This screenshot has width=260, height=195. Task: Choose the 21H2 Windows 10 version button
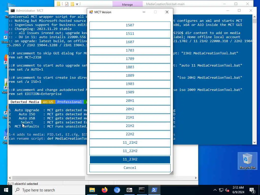pyautogui.click(x=130, y=126)
